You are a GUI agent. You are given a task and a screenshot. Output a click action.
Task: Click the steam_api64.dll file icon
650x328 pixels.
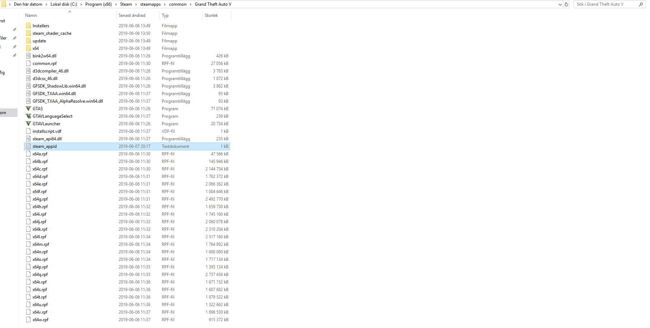coord(28,139)
